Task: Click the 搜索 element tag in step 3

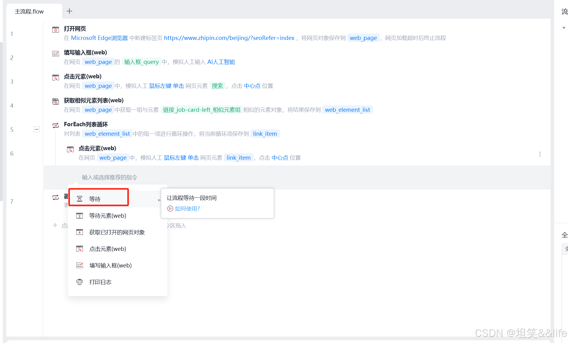Action: click(x=217, y=86)
